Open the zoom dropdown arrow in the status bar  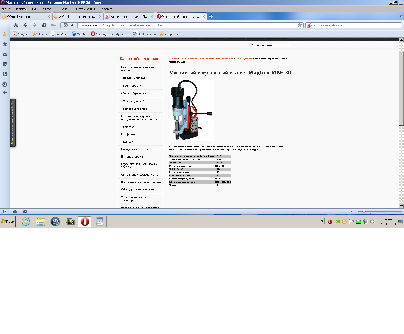(351, 211)
